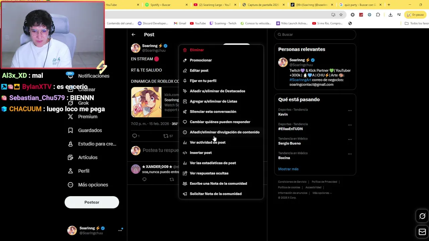Switch to the Spotify – Buscar tab

(166, 5)
